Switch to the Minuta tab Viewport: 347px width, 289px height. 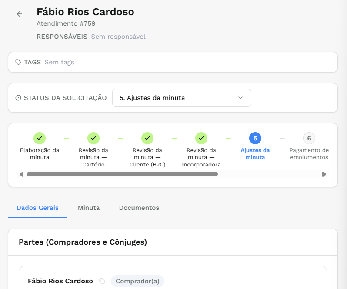(x=89, y=208)
